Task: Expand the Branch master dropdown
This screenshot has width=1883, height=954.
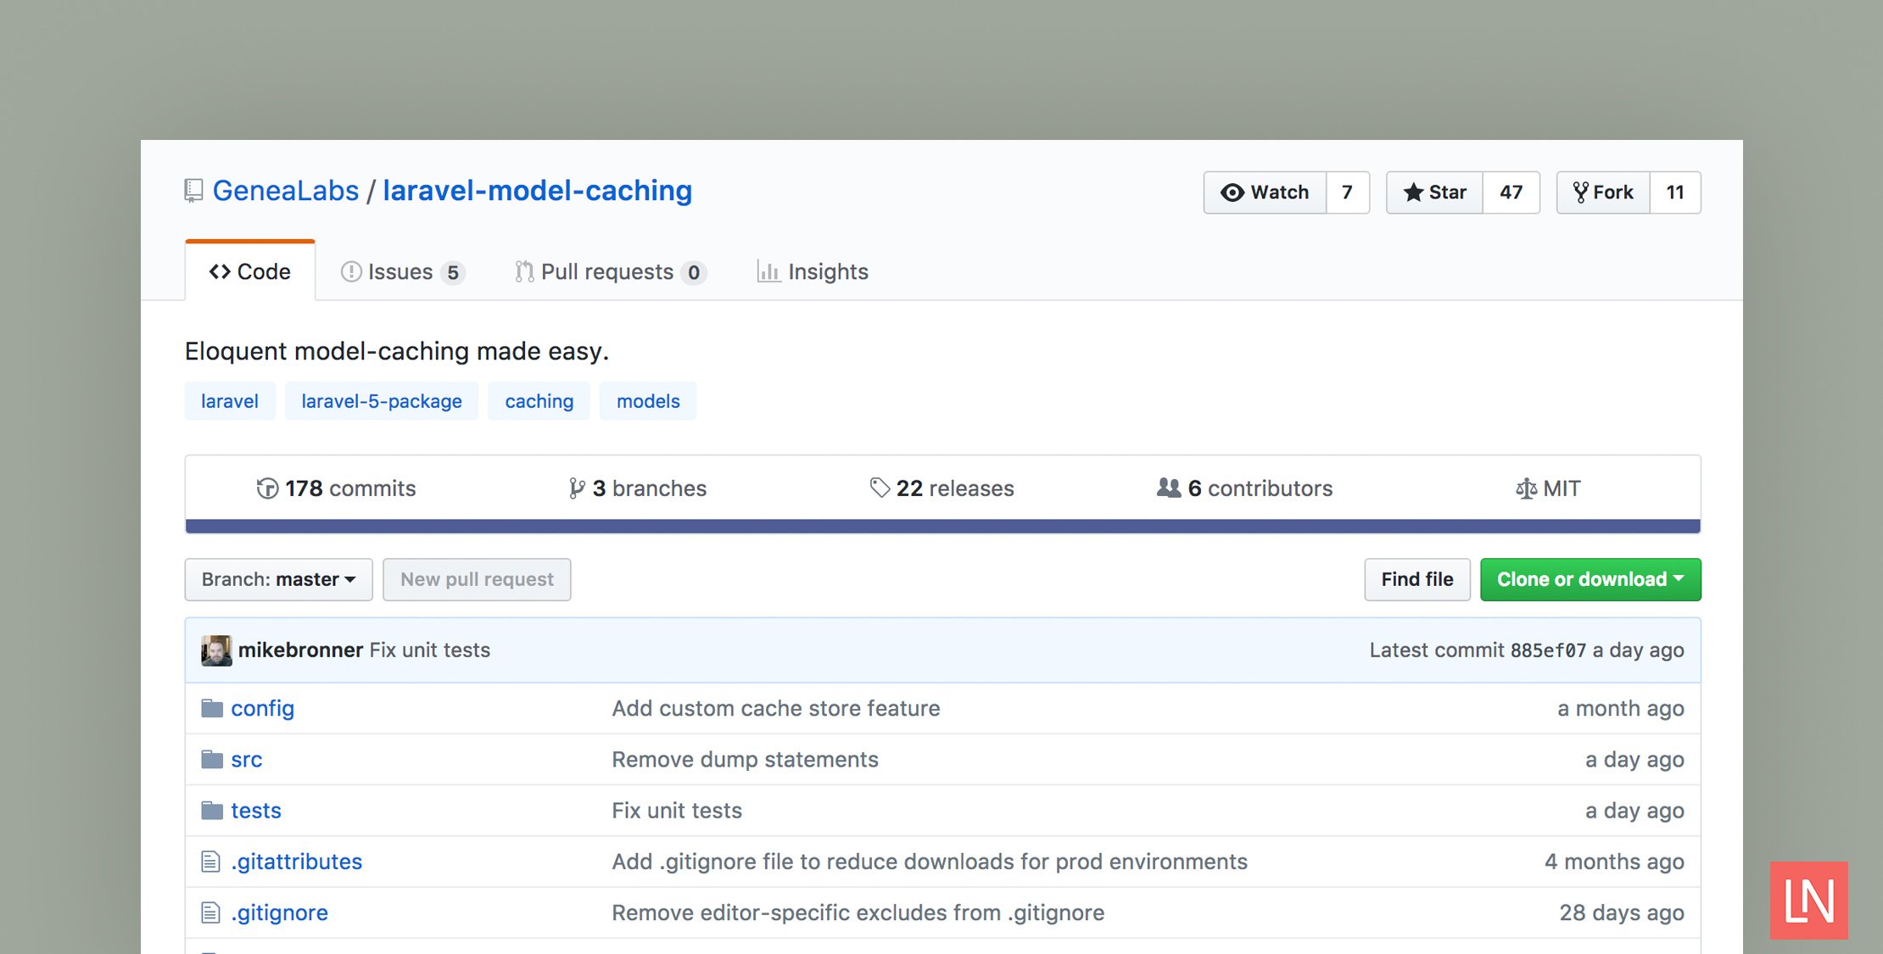Action: pos(274,578)
